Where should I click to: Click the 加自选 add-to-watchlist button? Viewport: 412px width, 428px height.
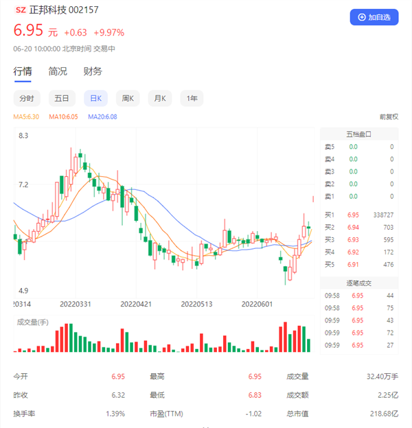[x=374, y=17]
